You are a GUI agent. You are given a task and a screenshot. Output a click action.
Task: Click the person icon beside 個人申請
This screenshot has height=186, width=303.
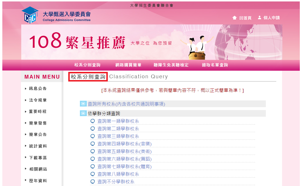[259, 18]
